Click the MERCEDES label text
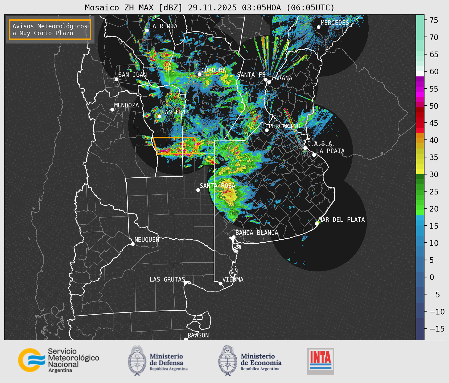Image resolution: width=449 pixels, height=383 pixels. tap(335, 23)
